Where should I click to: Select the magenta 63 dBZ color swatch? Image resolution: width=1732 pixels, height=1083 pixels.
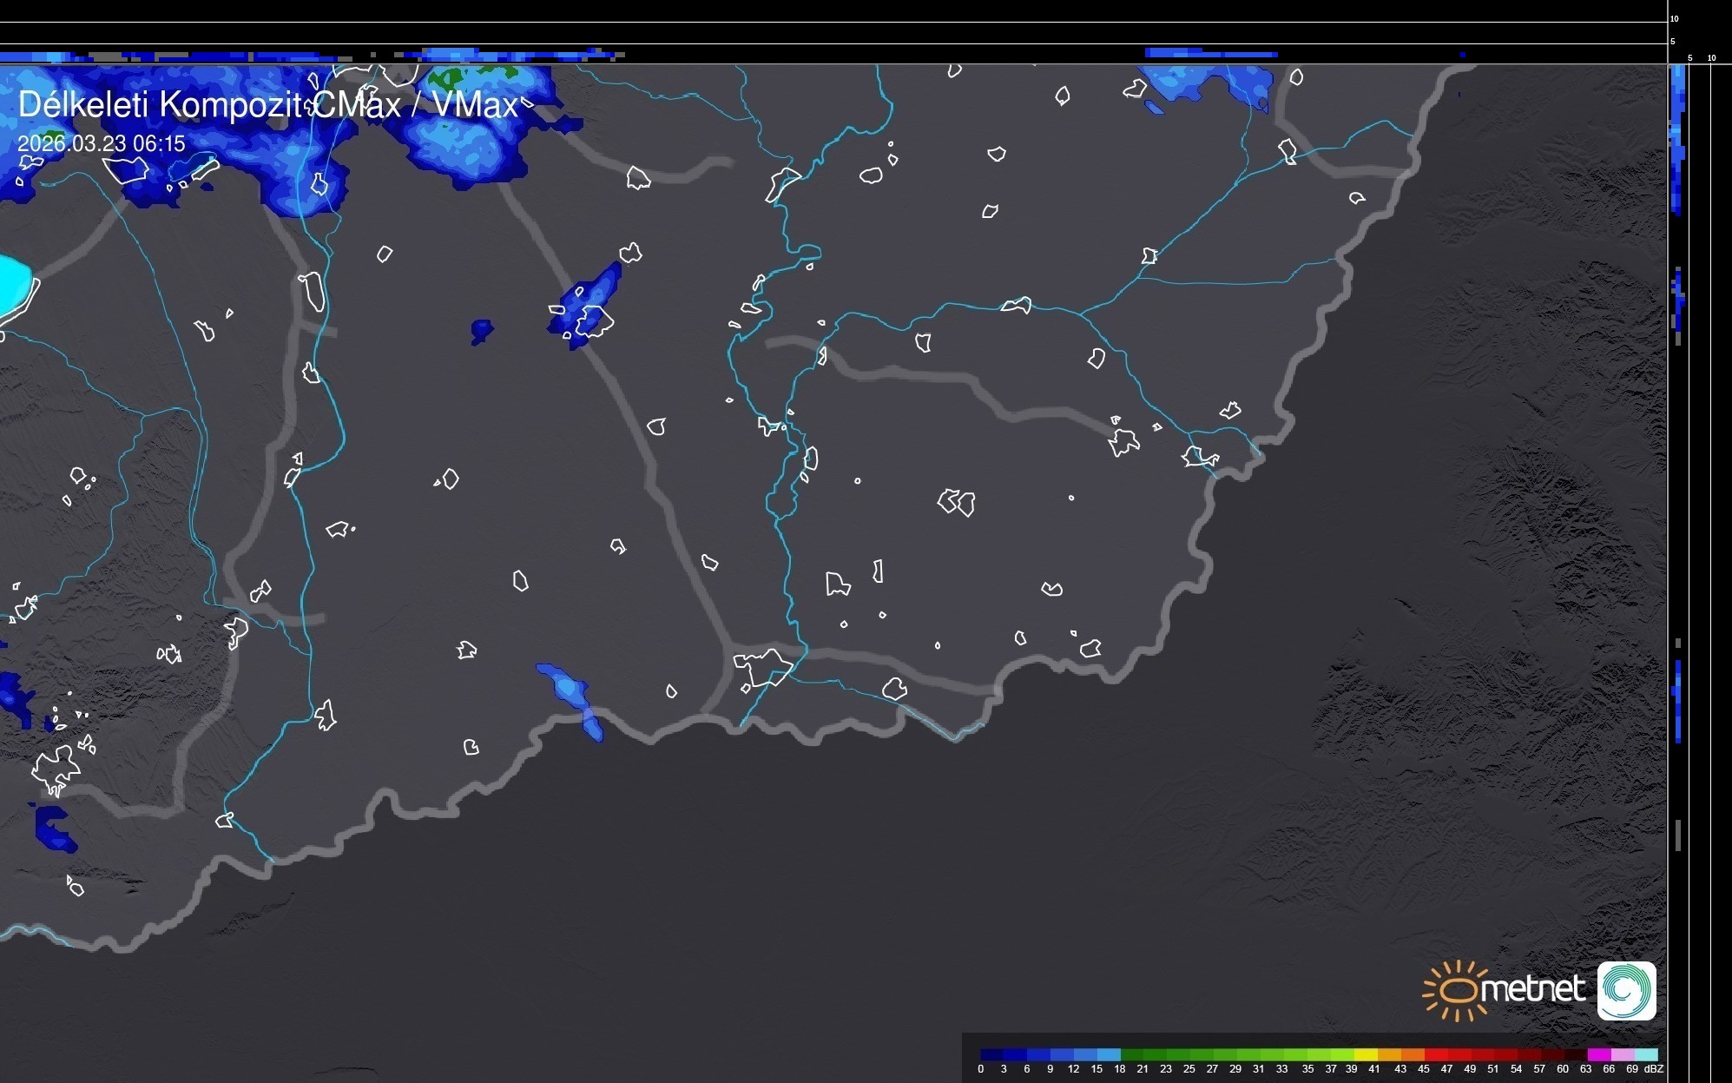[1598, 1054]
